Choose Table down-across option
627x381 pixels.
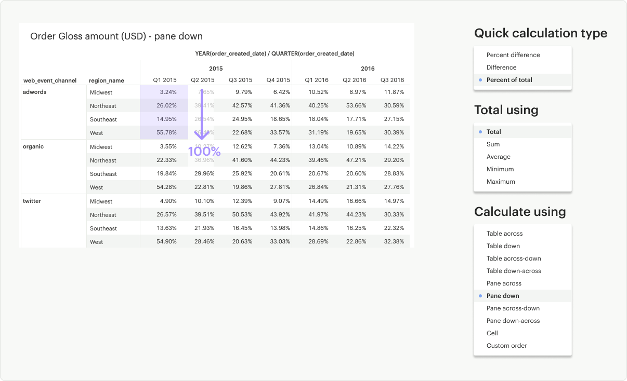(513, 271)
